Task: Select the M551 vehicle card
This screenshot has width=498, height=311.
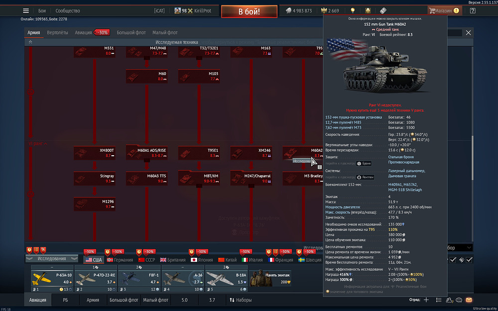Action: coord(94,51)
